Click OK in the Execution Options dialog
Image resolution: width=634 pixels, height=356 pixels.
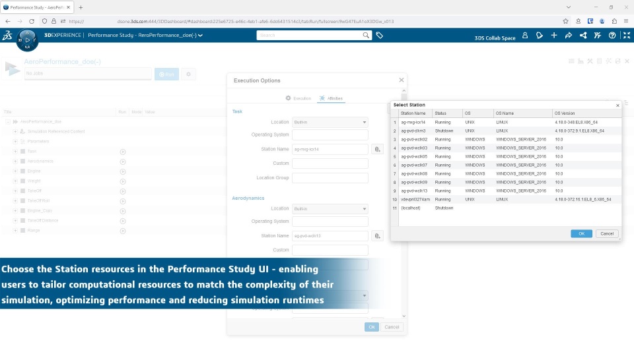pos(372,327)
